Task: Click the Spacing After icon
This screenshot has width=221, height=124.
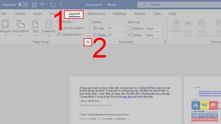Action: 131,35
